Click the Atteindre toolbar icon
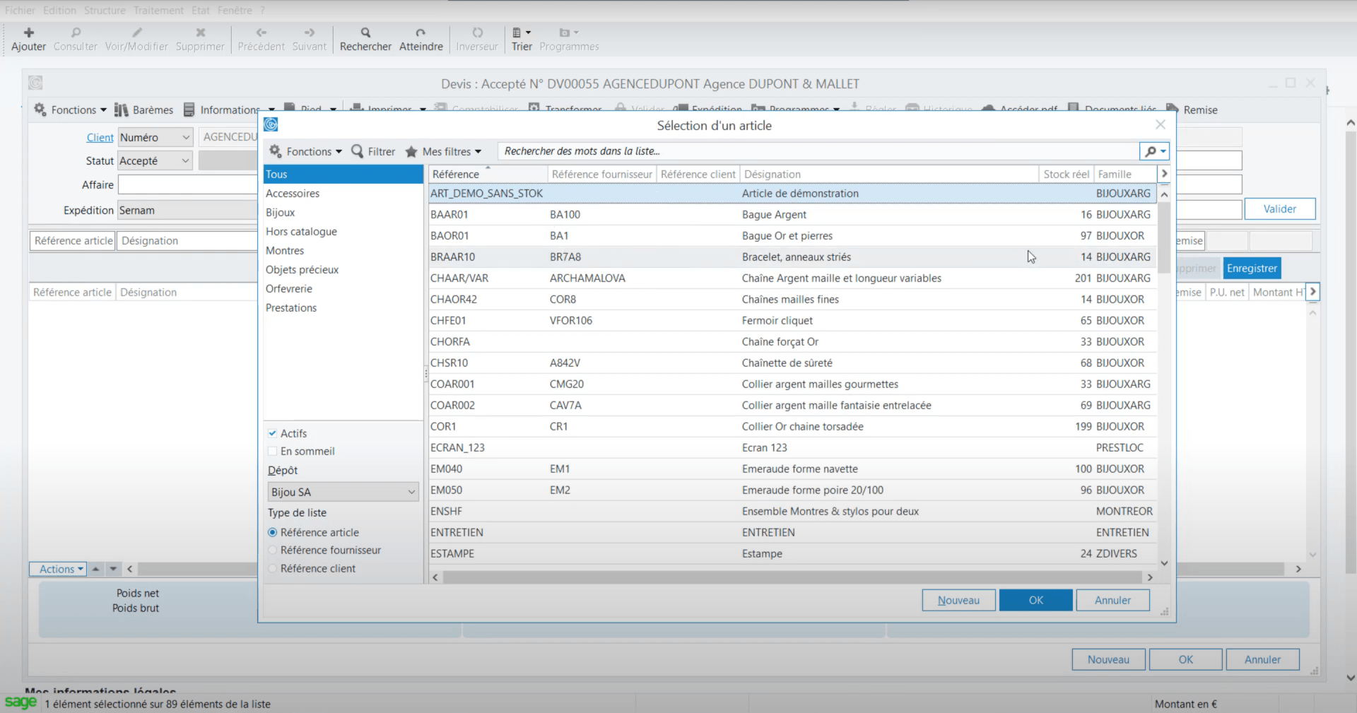This screenshot has width=1357, height=713. pos(421,33)
